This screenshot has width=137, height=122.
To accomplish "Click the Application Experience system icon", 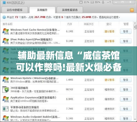I will point(6,99).
